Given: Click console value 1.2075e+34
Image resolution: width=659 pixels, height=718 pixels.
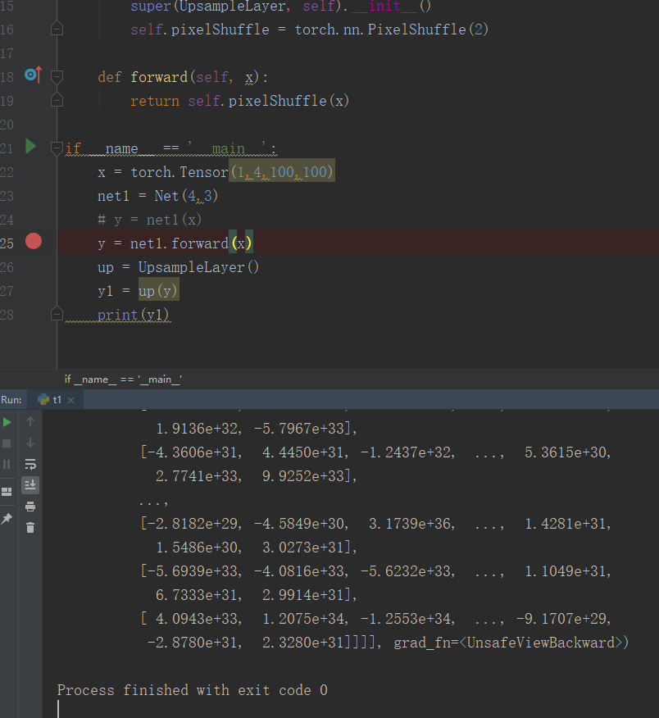Looking at the screenshot, I should (x=305, y=619).
